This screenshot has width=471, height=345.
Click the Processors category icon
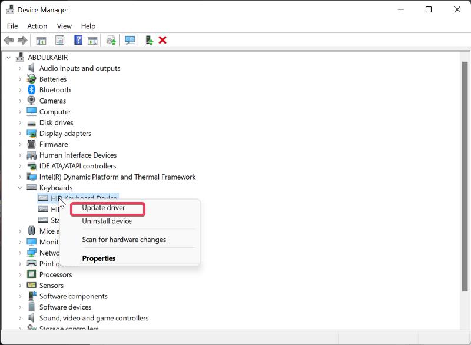(31, 274)
